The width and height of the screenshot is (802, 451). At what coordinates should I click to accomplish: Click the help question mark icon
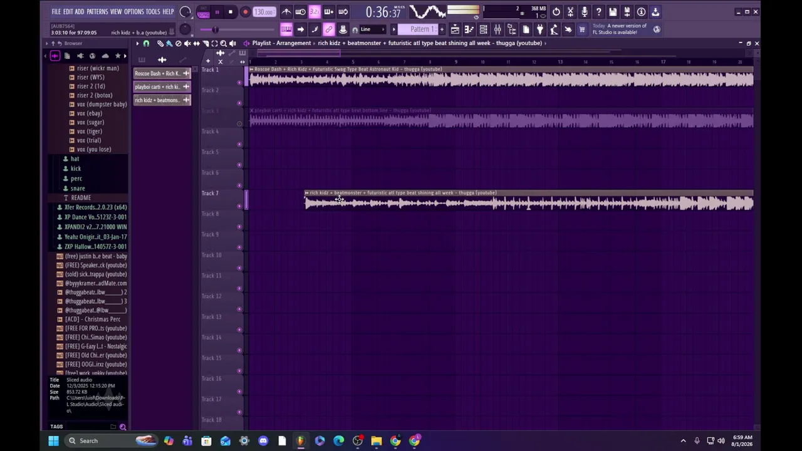[x=599, y=12]
